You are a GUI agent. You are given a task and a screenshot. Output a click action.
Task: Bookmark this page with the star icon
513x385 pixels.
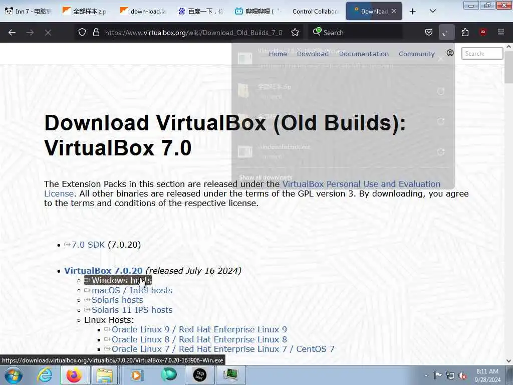(x=295, y=32)
